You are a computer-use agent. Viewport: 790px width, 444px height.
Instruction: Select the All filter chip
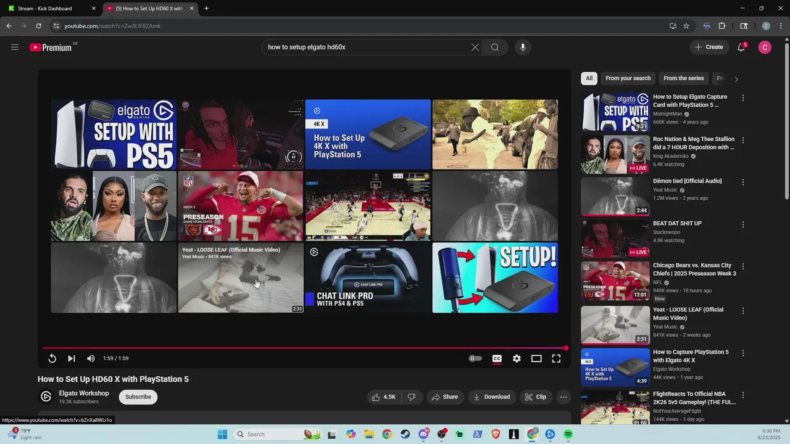coord(589,78)
